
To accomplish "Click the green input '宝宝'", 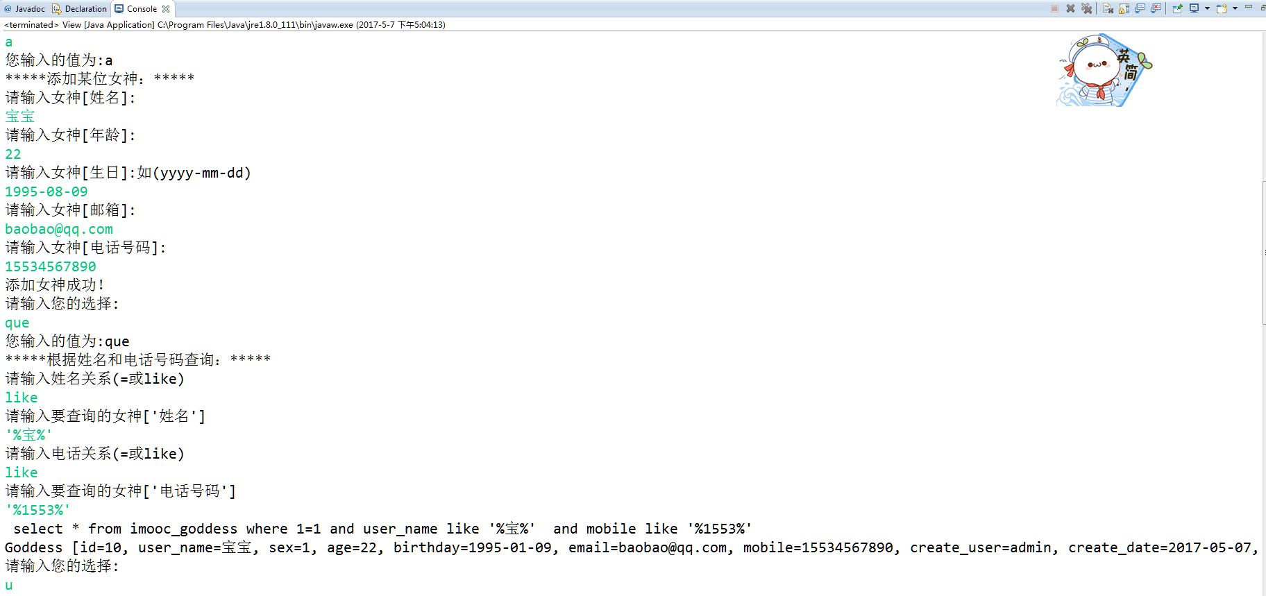I will point(20,117).
